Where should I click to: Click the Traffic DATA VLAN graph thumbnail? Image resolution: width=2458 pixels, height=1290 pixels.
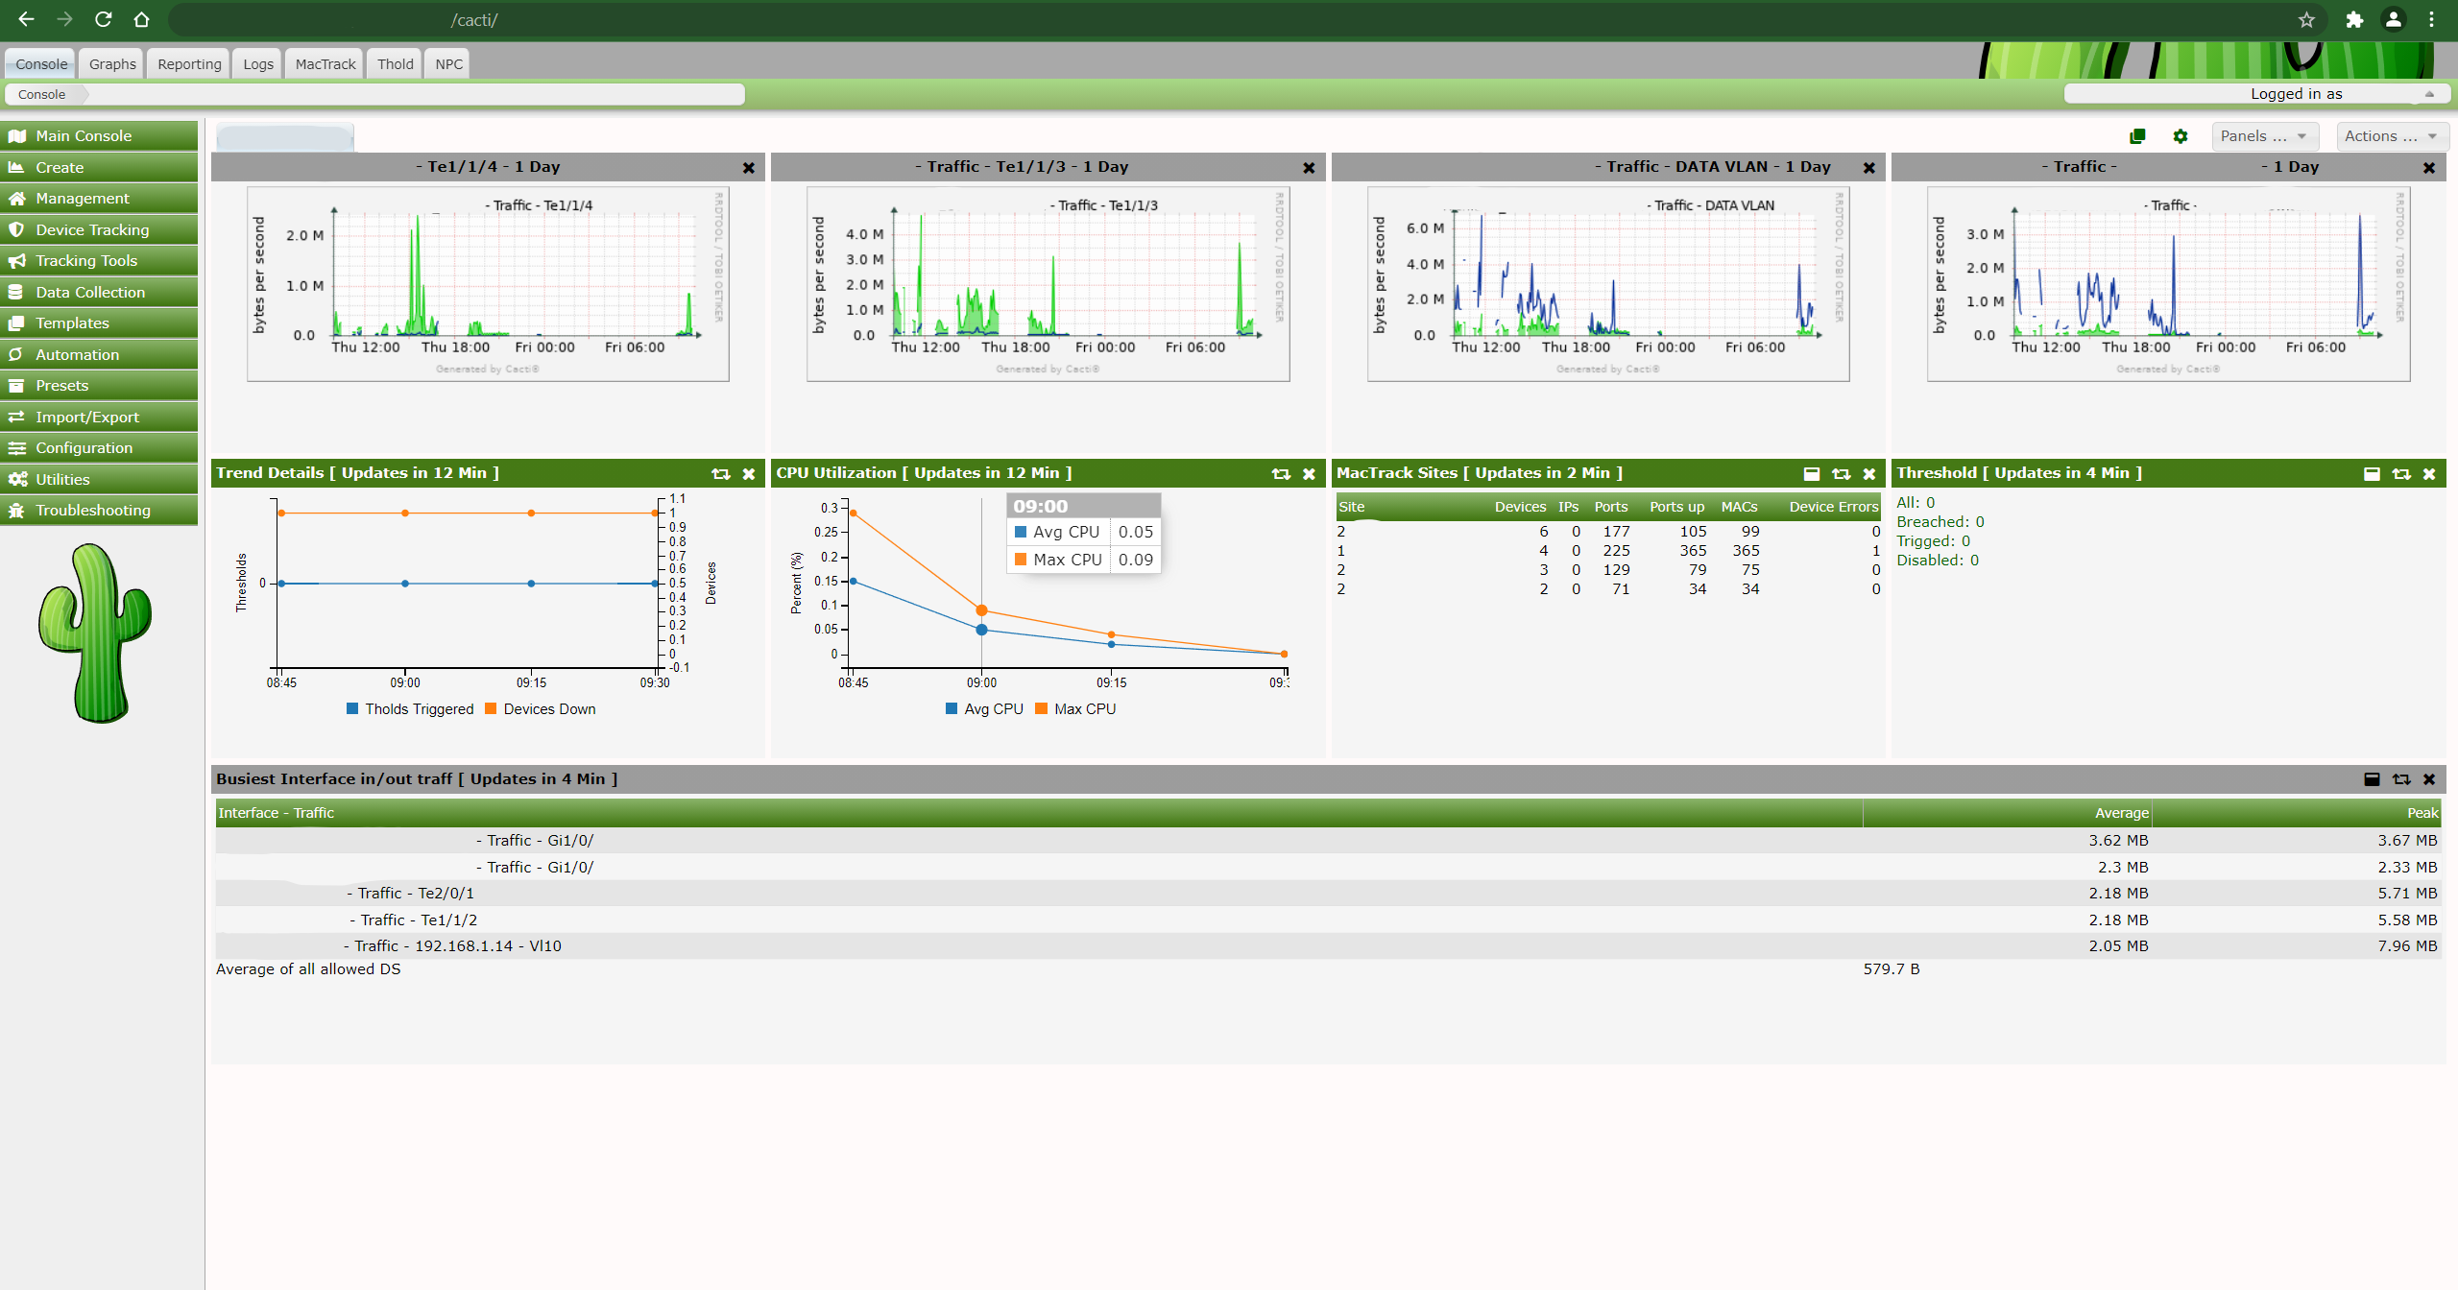click(1608, 283)
